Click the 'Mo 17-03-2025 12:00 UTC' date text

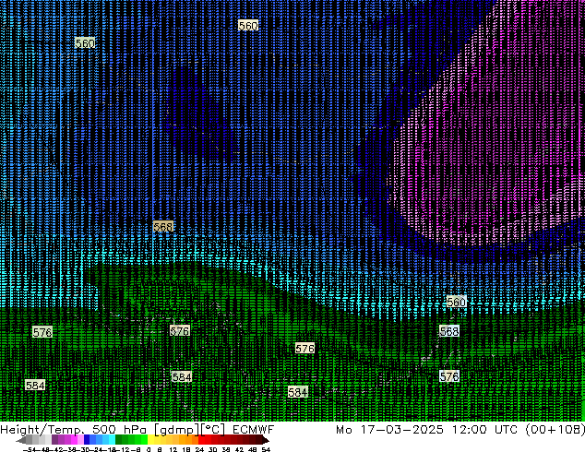point(427,430)
